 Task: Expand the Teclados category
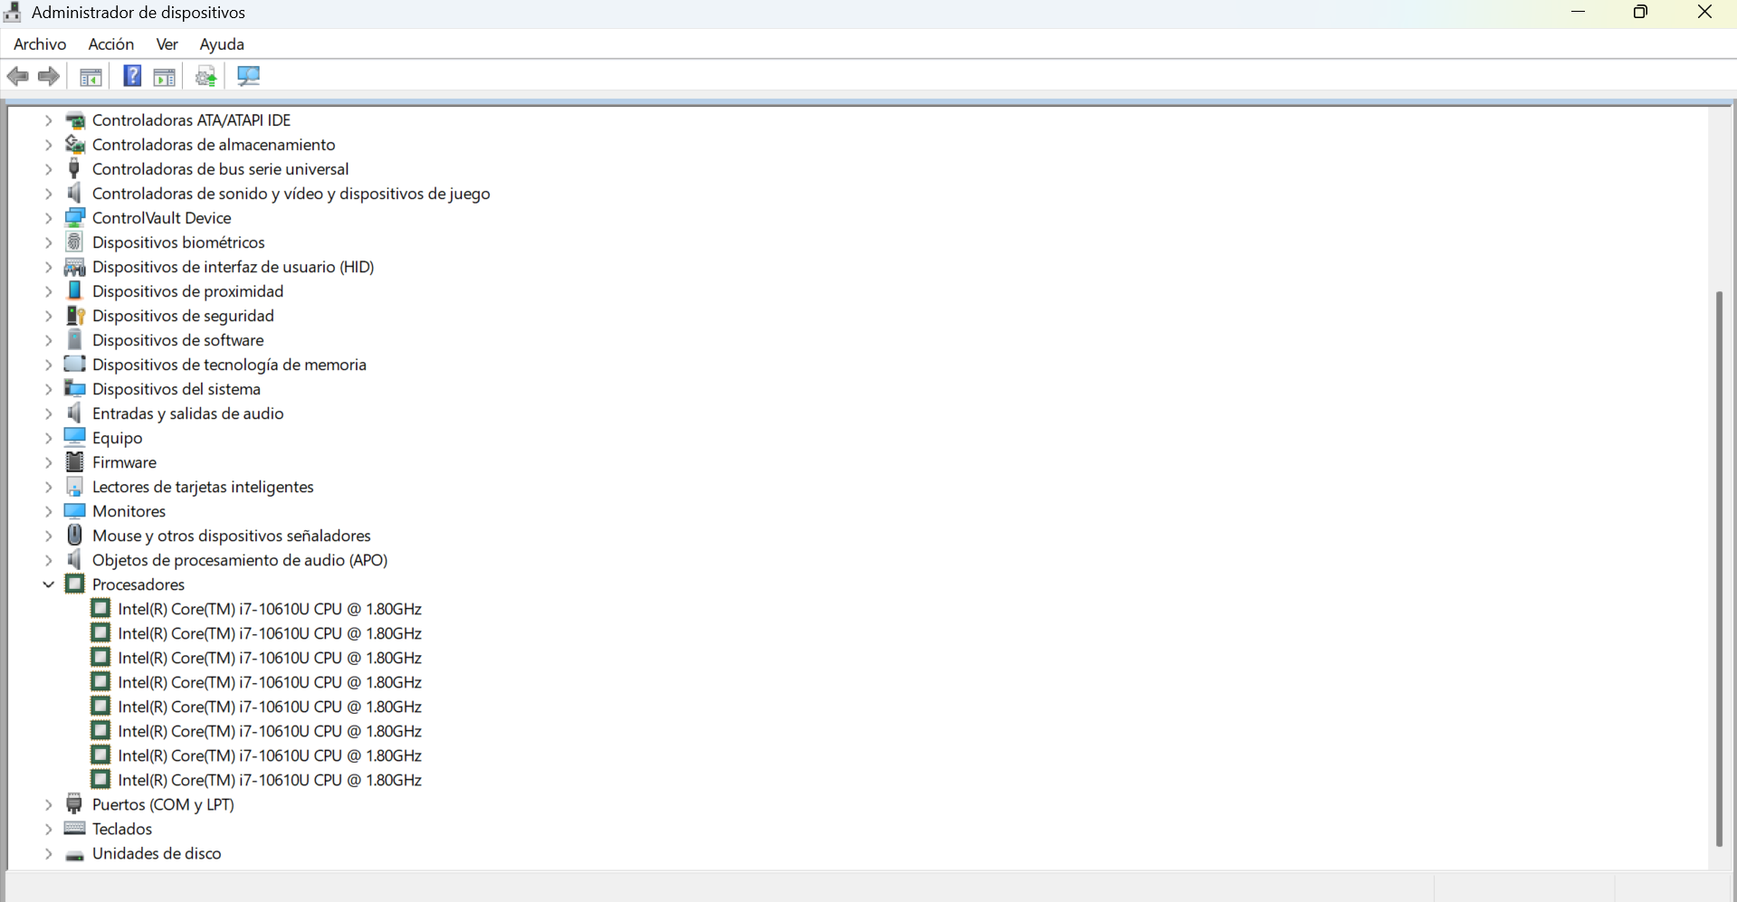coord(49,829)
